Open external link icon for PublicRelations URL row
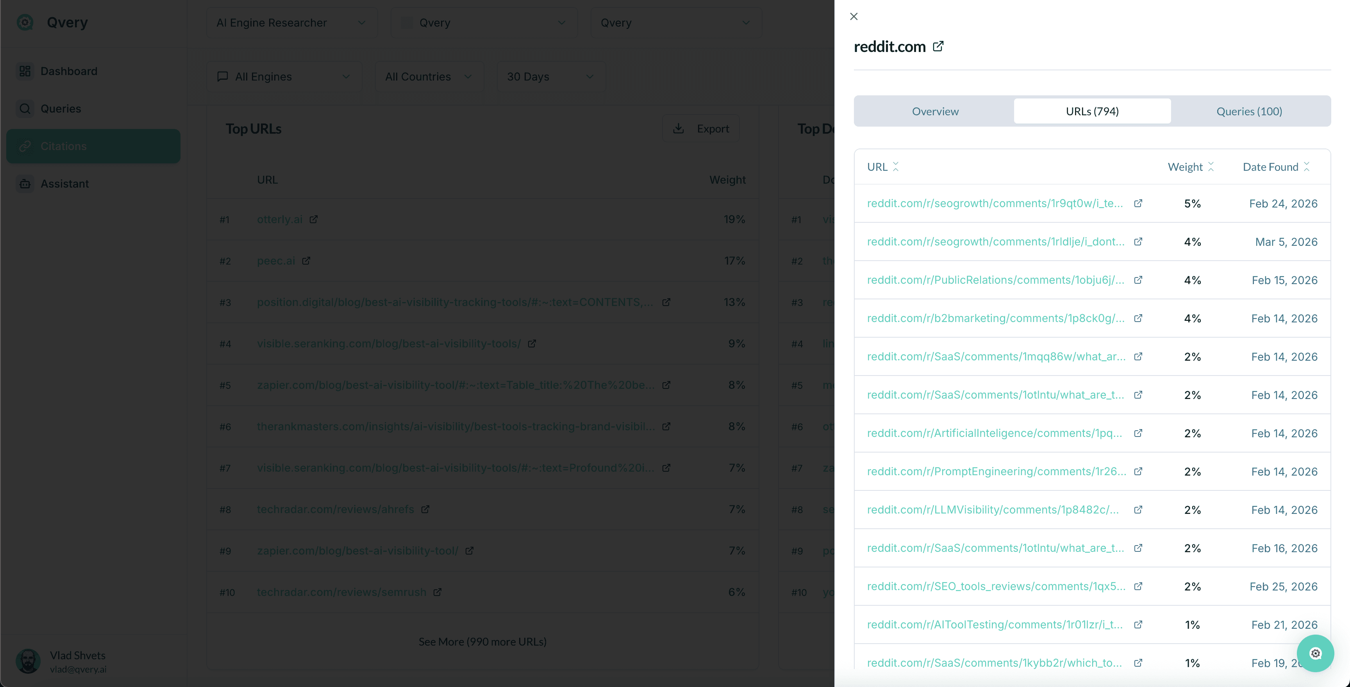 tap(1138, 280)
